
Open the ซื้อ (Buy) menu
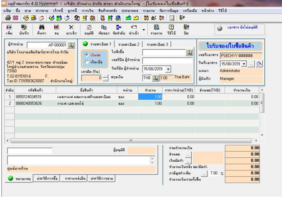point(18,11)
